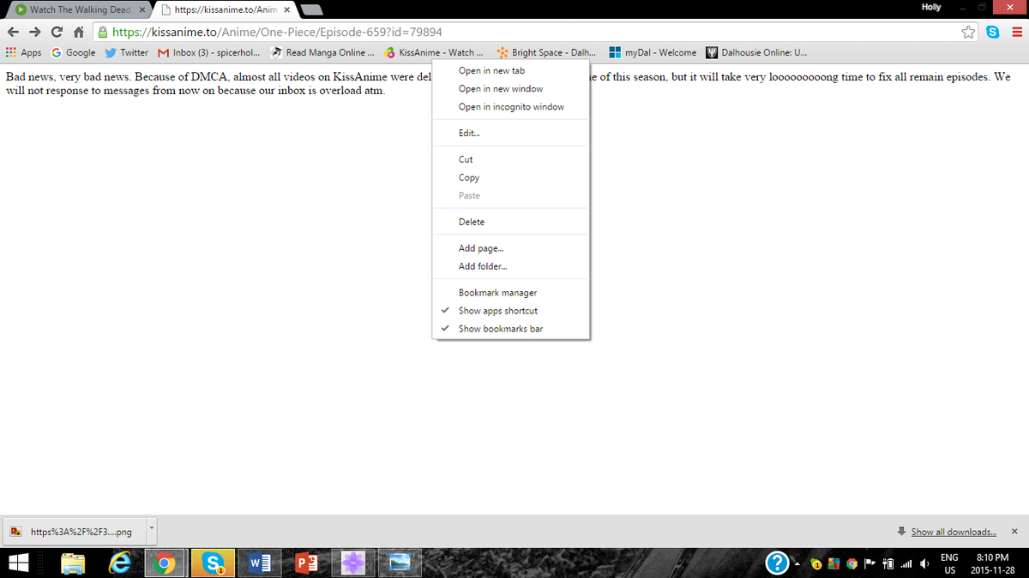Open the Skype extension icon

[x=993, y=33]
